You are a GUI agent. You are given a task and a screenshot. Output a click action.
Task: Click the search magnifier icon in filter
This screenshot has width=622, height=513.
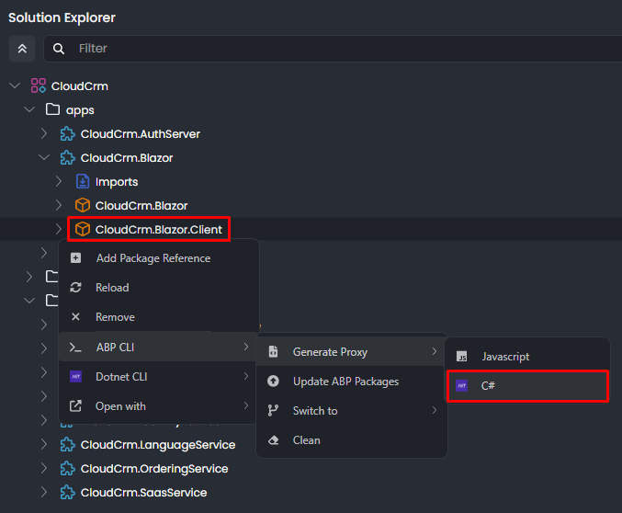[59, 49]
